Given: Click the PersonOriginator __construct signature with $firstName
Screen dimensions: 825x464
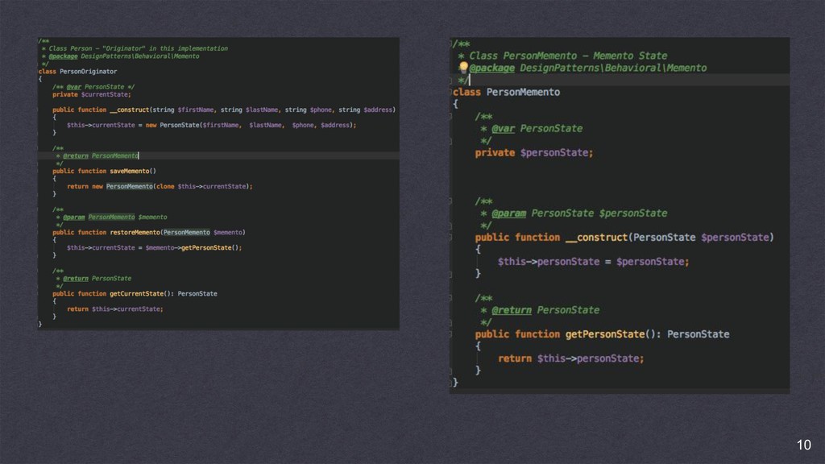Looking at the screenshot, I should click(224, 110).
